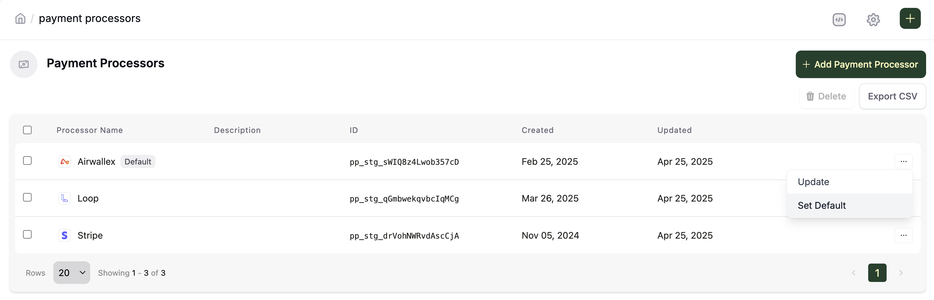Go to page 1 in pagination
Screen dimensions: 934x300
(877, 272)
